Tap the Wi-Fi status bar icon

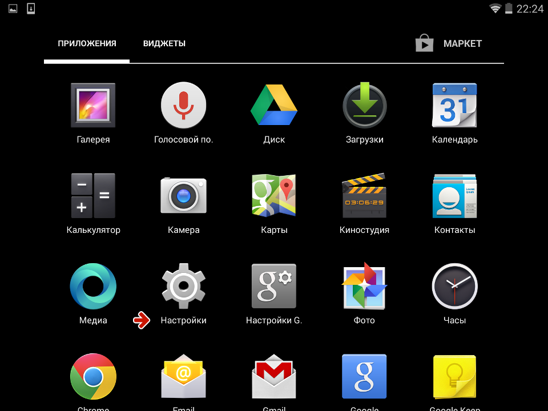click(495, 8)
